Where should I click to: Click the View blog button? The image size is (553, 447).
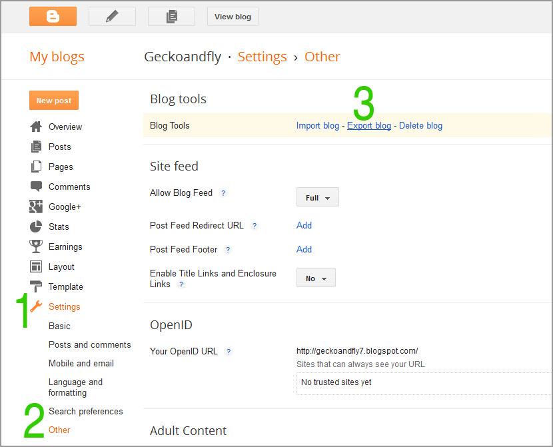[x=233, y=17]
